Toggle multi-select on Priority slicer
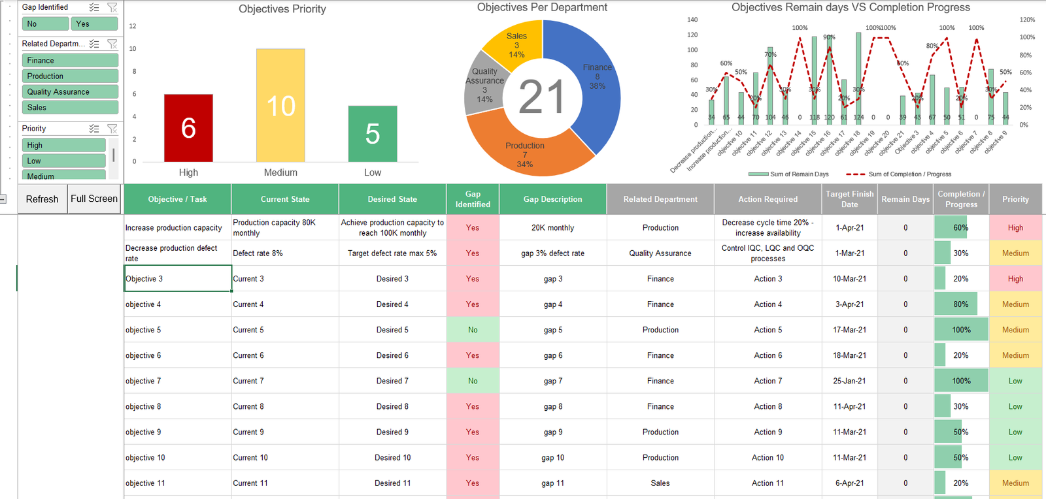This screenshot has height=499, width=1046. (x=94, y=129)
